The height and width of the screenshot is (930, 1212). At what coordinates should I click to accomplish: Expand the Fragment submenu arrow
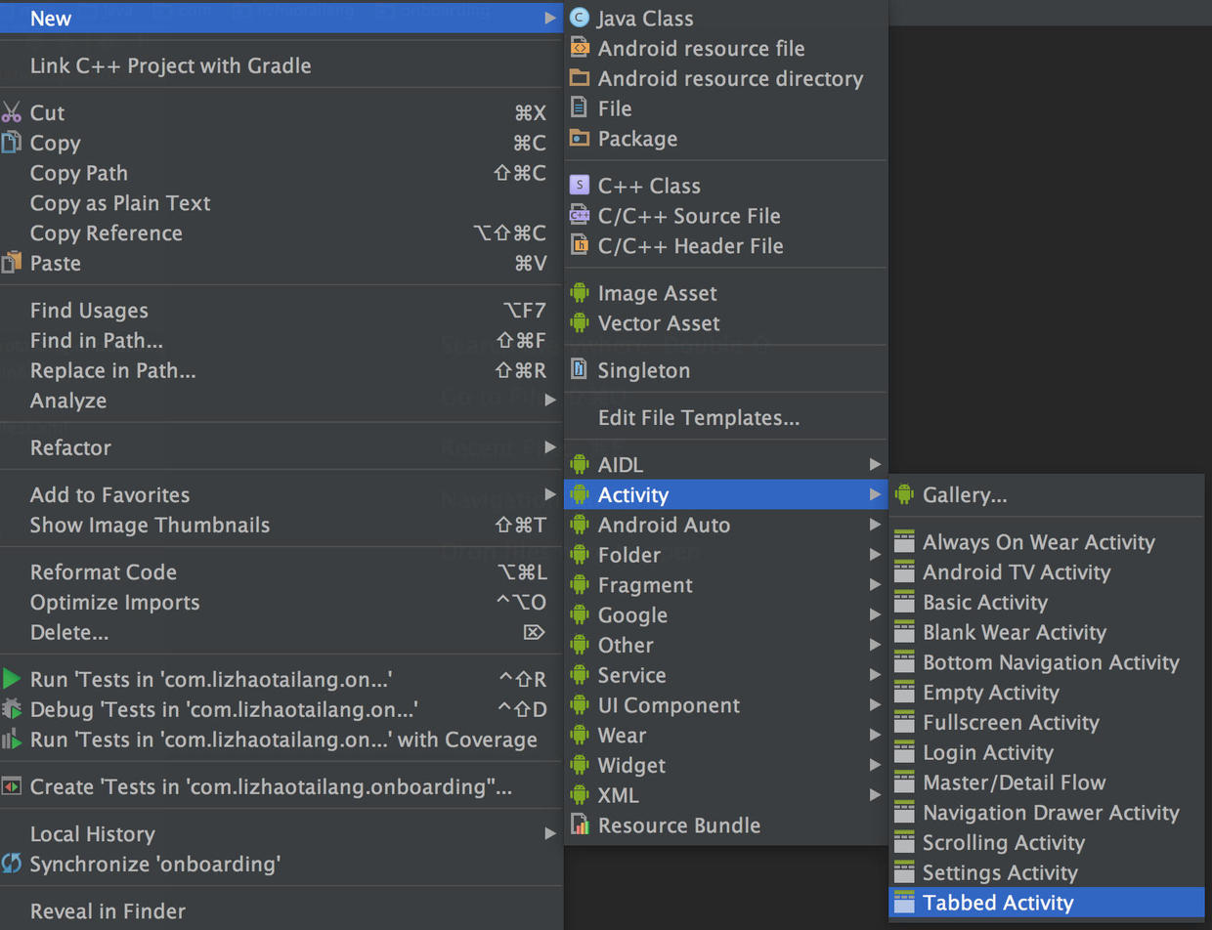tap(875, 585)
